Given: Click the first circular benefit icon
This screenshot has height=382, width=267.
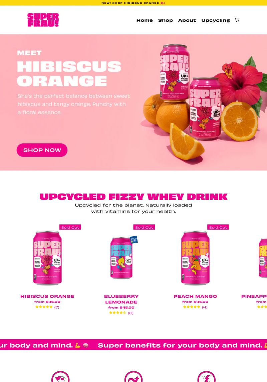Looking at the screenshot, I should coord(60,377).
